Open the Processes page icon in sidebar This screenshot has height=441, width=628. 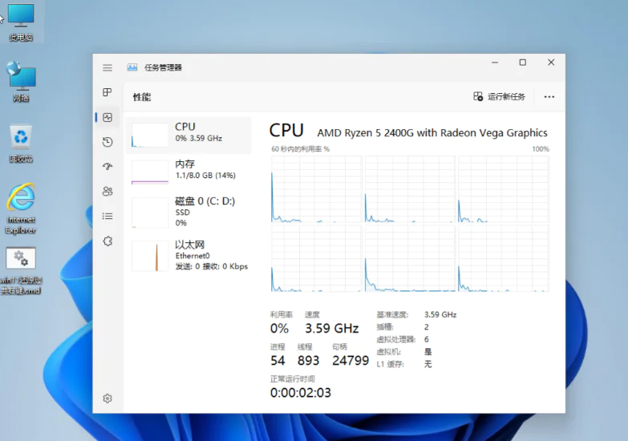107,92
